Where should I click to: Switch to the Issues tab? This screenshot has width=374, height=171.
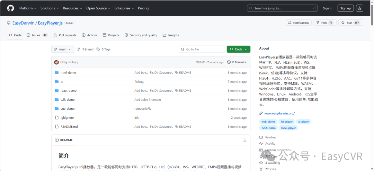37,35
